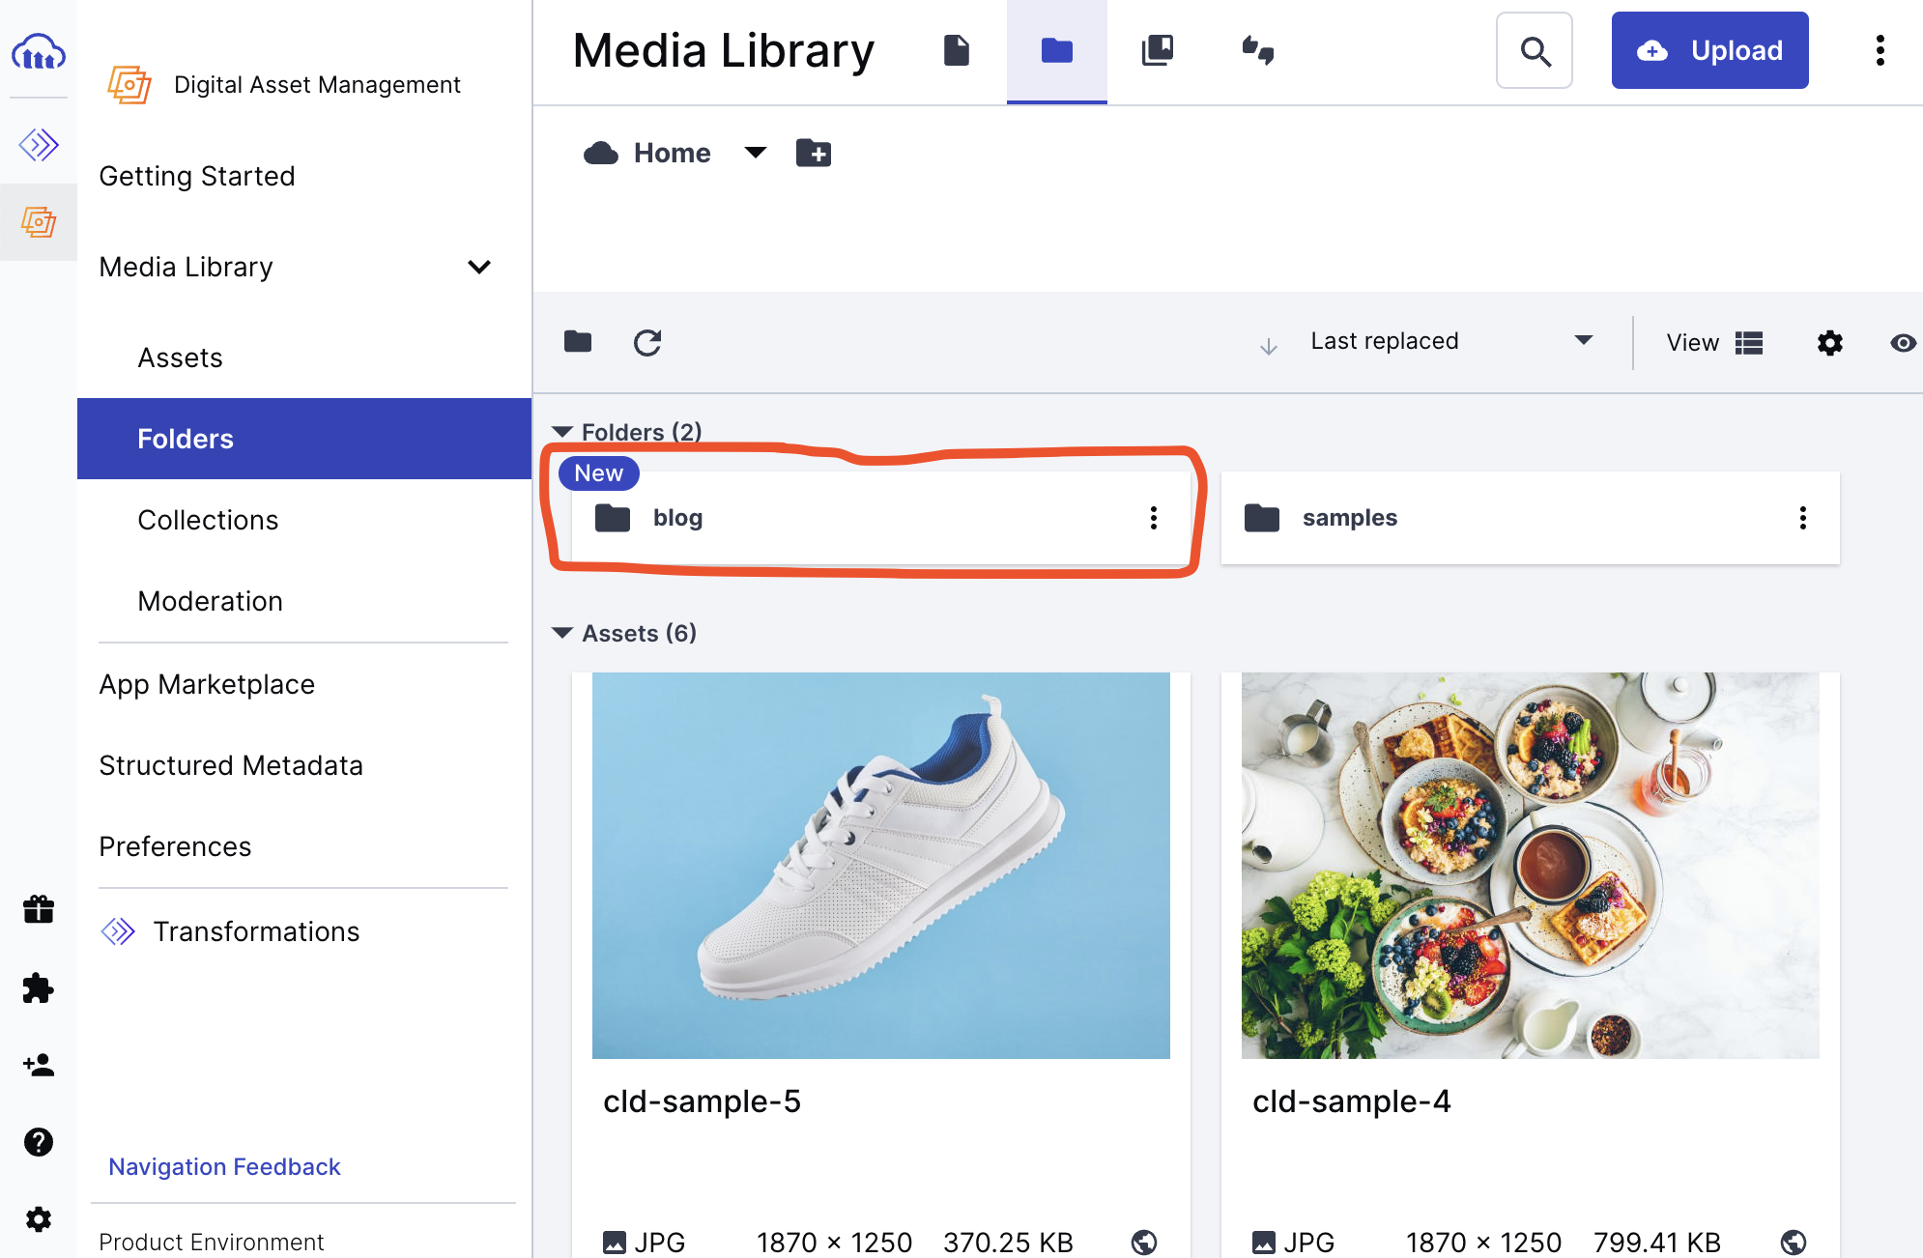This screenshot has height=1258, width=1923.
Task: Click the search icon
Action: click(x=1536, y=50)
